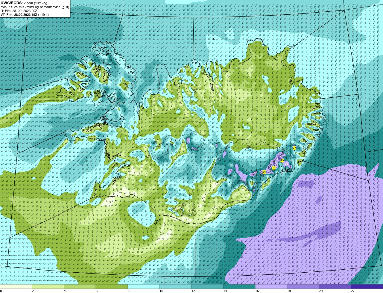This screenshot has height=293, width=383.
Task: Click the 'VT: Fim. 28.09.2023 19Z' valid time
Action: [19, 15]
